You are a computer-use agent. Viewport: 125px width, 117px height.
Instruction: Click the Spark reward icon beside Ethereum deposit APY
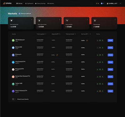[x=57, y=55]
